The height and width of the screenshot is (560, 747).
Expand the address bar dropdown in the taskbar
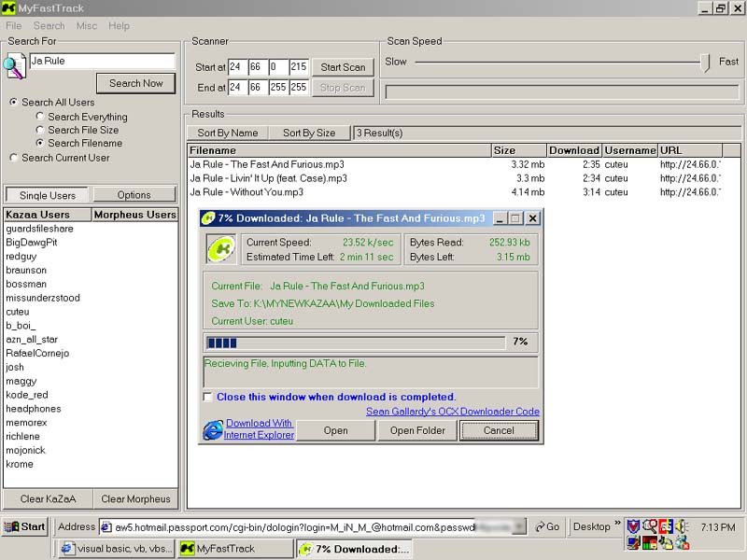coord(520,526)
